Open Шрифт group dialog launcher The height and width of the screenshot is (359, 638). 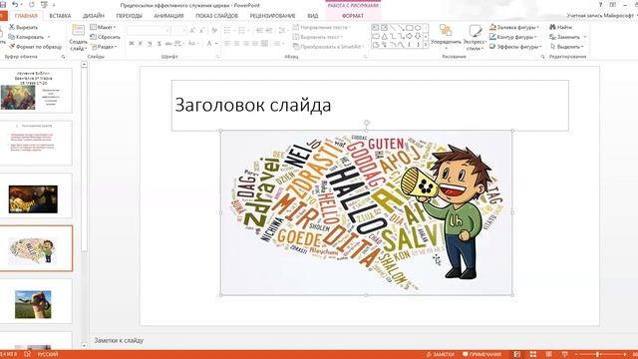[217, 57]
